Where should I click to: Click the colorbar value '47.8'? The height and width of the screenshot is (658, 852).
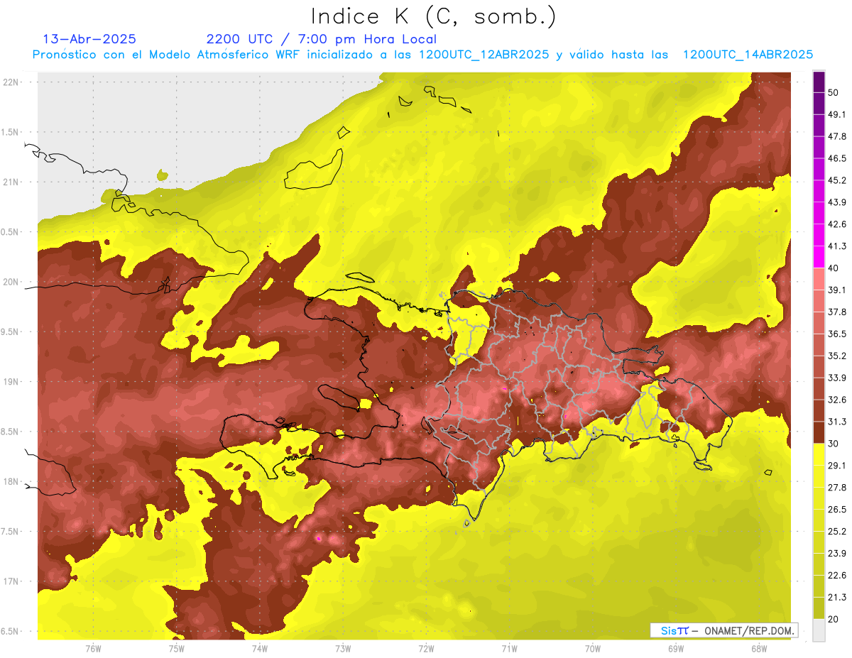[837, 137]
